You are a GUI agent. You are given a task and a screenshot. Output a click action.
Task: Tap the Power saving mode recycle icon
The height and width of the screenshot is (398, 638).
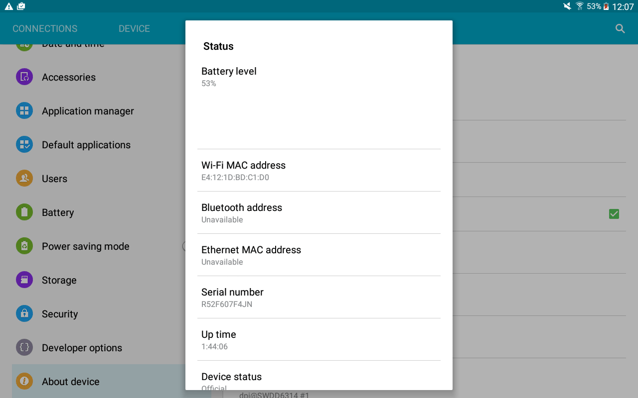point(24,246)
